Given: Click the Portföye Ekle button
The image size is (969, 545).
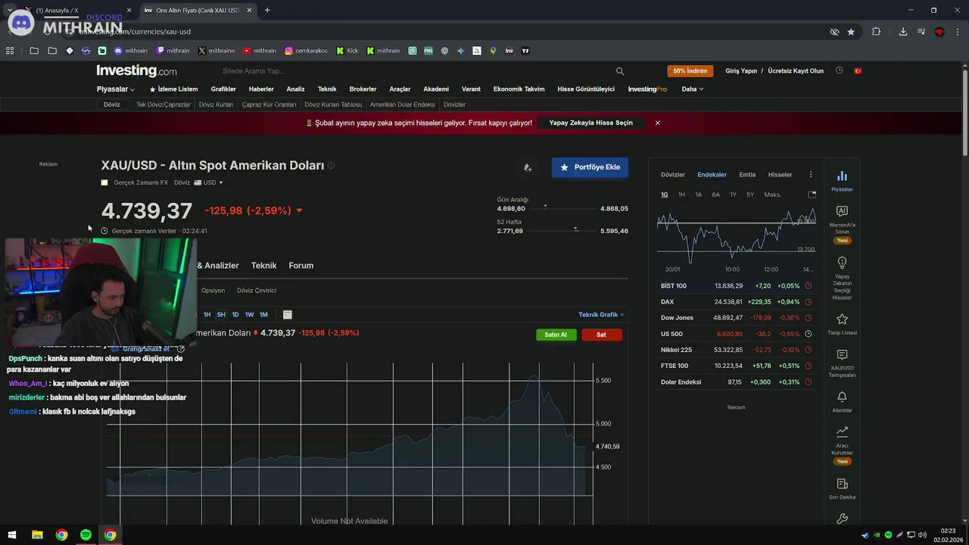Looking at the screenshot, I should pyautogui.click(x=590, y=167).
